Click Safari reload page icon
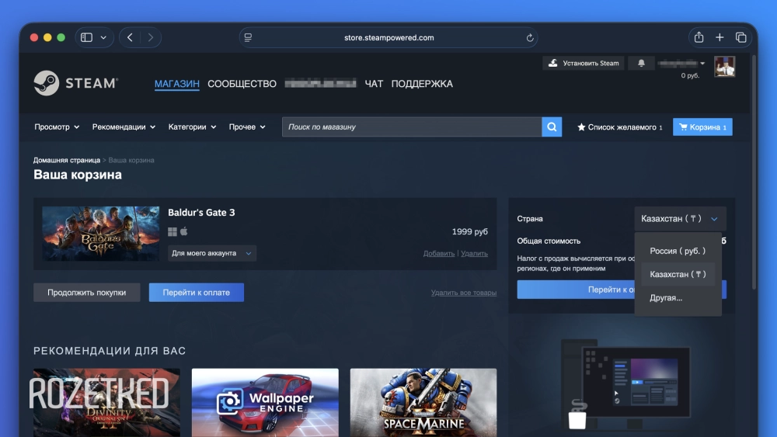777x437 pixels. pos(530,37)
